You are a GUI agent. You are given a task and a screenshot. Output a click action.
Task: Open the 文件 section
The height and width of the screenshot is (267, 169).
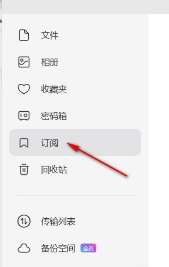tap(50, 35)
